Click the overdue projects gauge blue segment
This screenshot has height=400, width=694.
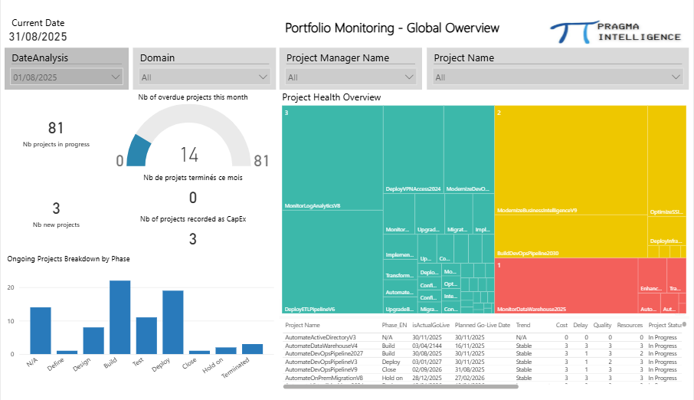[x=137, y=150]
